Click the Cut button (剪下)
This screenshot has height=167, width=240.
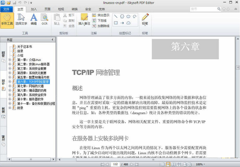(x=69, y=15)
